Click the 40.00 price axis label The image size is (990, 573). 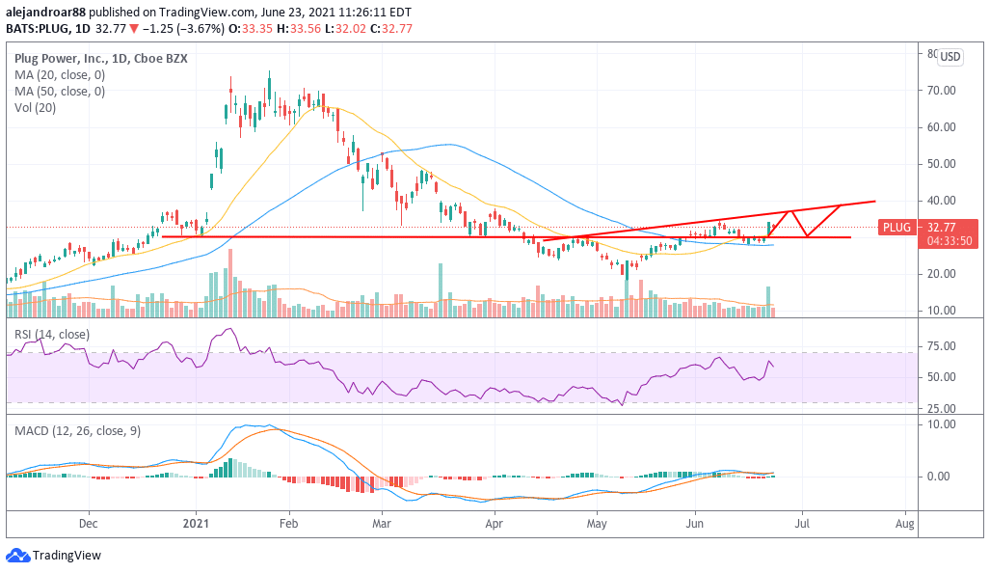pyautogui.click(x=941, y=201)
